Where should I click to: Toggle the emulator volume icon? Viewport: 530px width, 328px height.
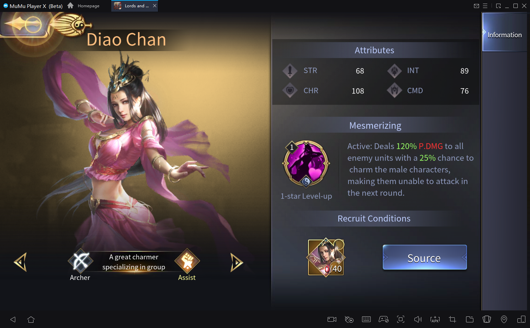pyautogui.click(x=418, y=319)
